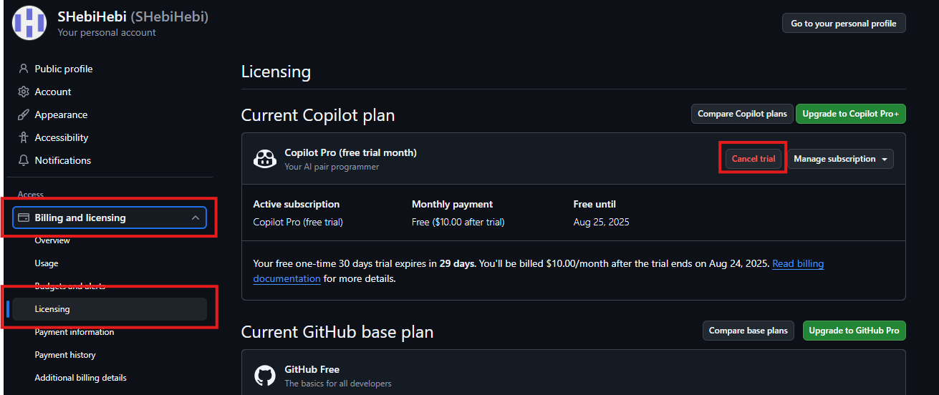The height and width of the screenshot is (395, 939).
Task: Click the Cancel trial button
Action: point(753,159)
